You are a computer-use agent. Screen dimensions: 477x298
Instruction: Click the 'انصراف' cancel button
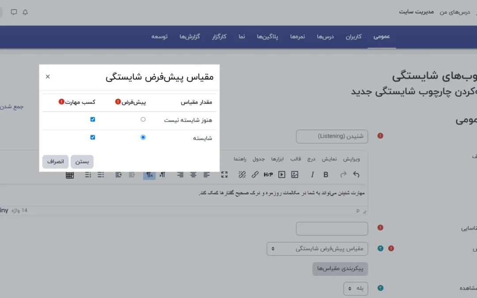click(56, 162)
